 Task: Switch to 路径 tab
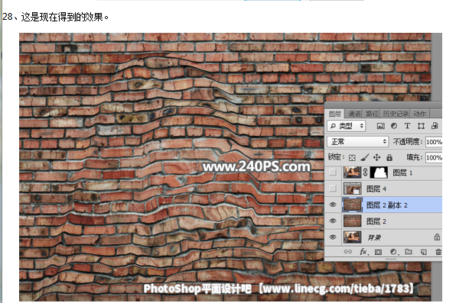click(372, 114)
